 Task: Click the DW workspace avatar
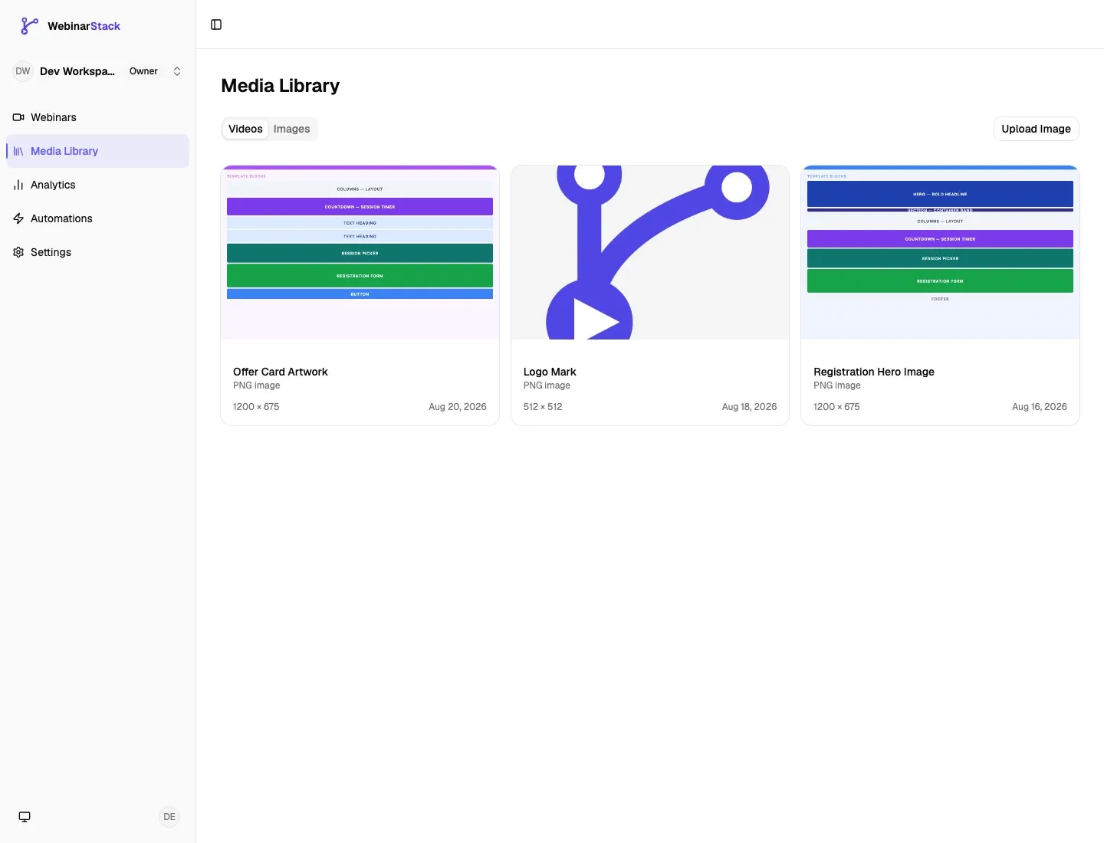pos(23,71)
